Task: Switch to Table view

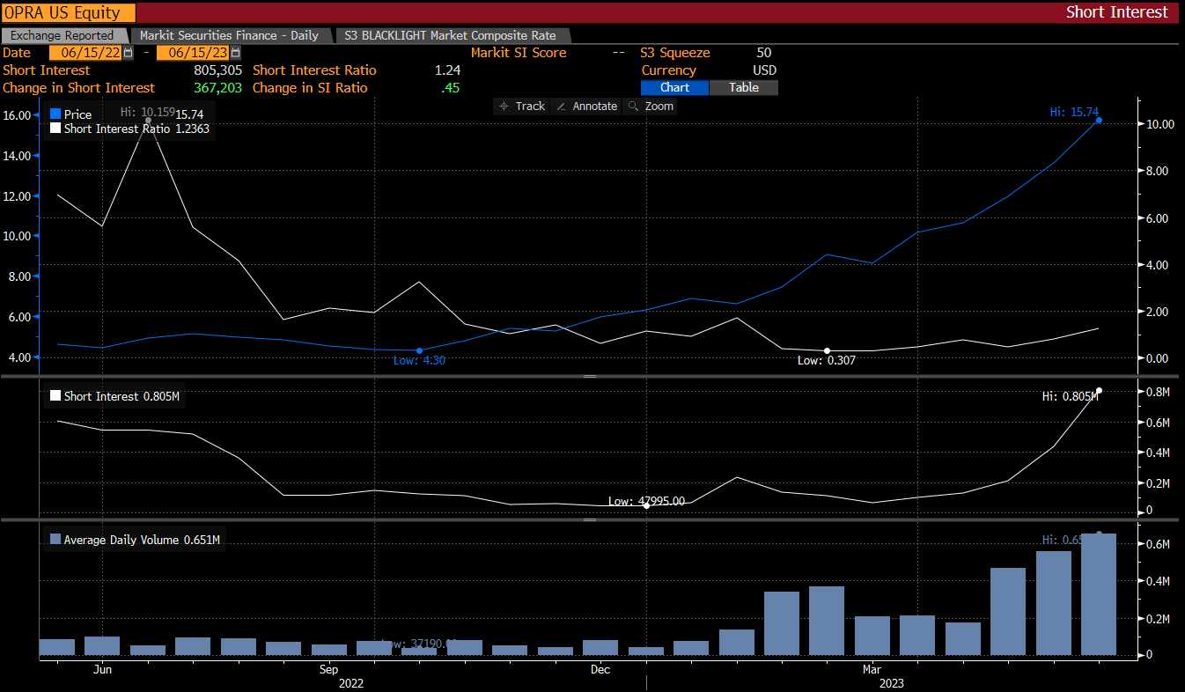Action: (x=743, y=88)
